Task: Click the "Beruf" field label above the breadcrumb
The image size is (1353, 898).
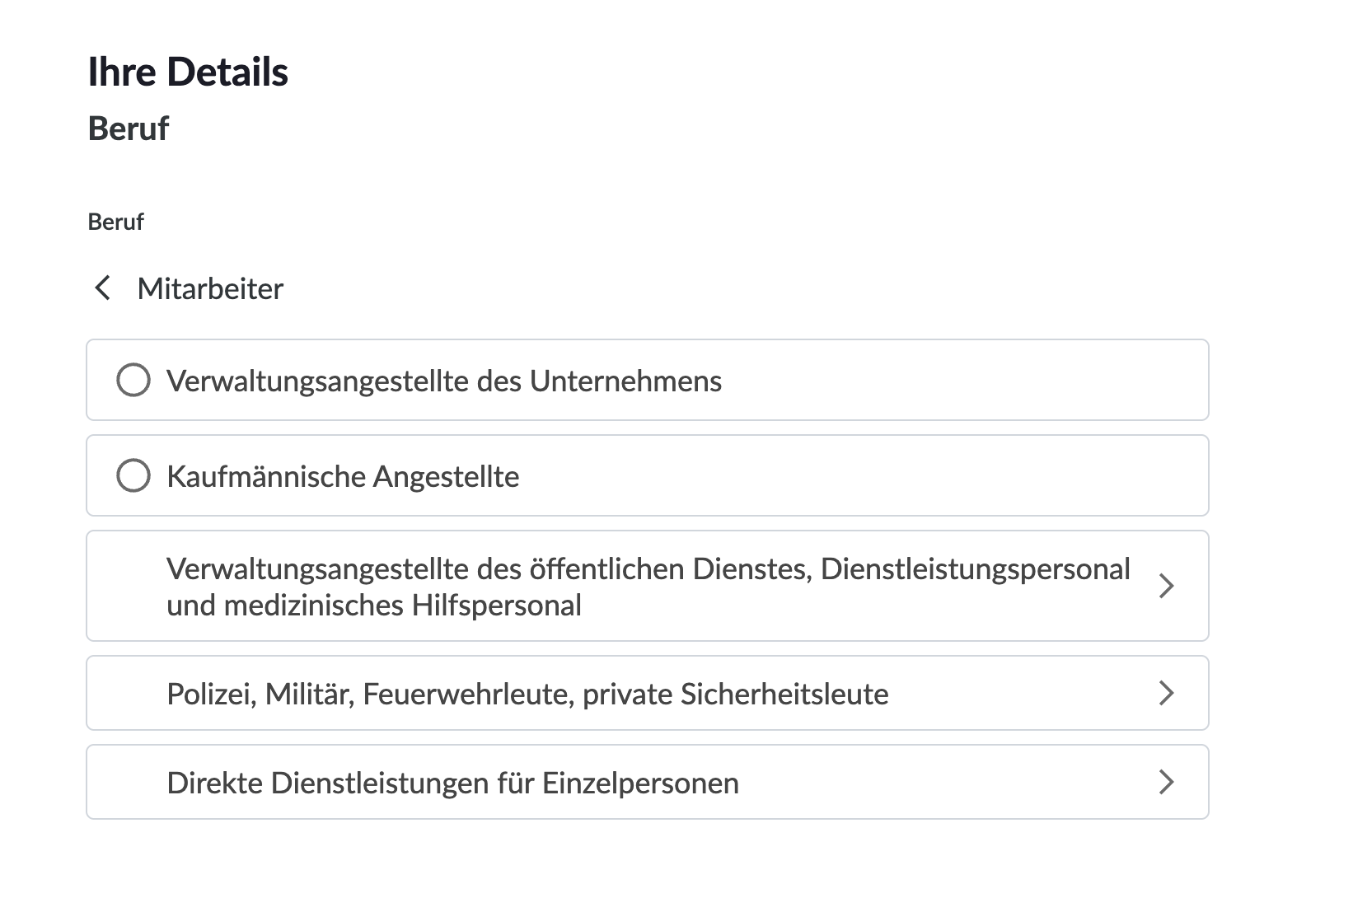Action: point(115,221)
